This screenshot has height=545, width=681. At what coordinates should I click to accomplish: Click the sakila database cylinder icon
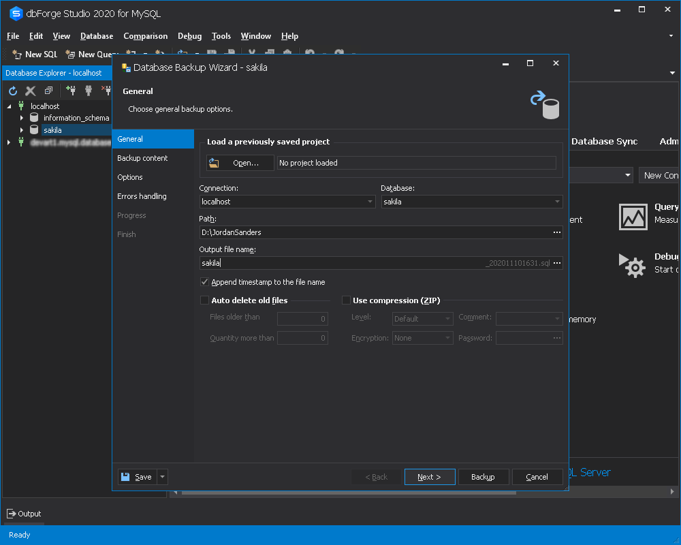[34, 129]
